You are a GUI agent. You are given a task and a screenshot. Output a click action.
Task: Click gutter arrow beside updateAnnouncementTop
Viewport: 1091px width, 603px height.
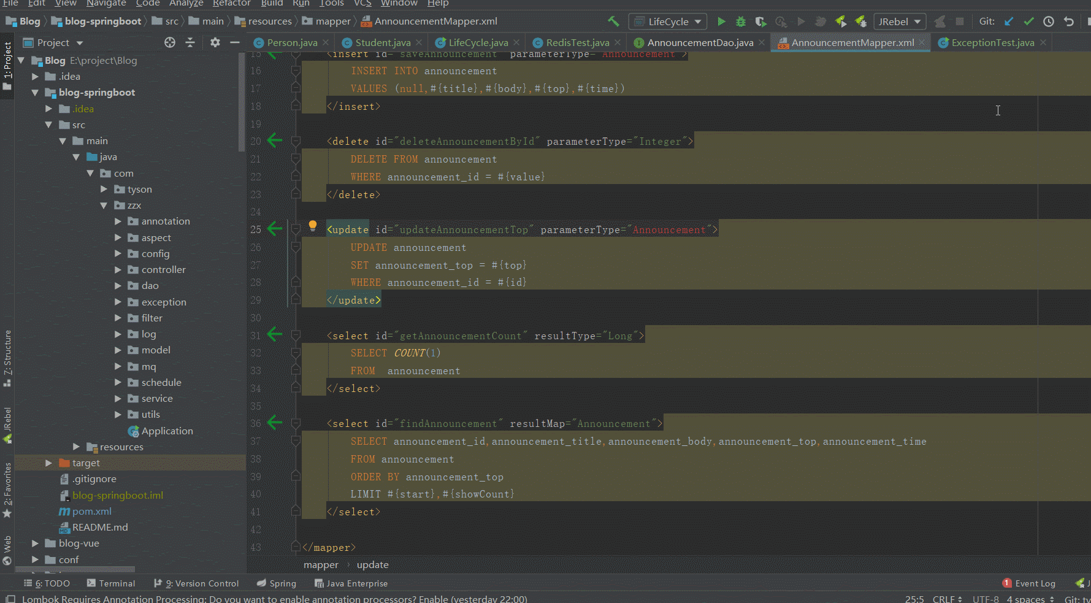pyautogui.click(x=275, y=229)
